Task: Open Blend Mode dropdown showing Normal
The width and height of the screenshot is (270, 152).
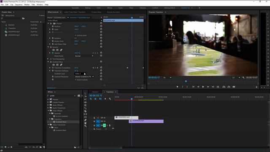Action: pos(84,56)
